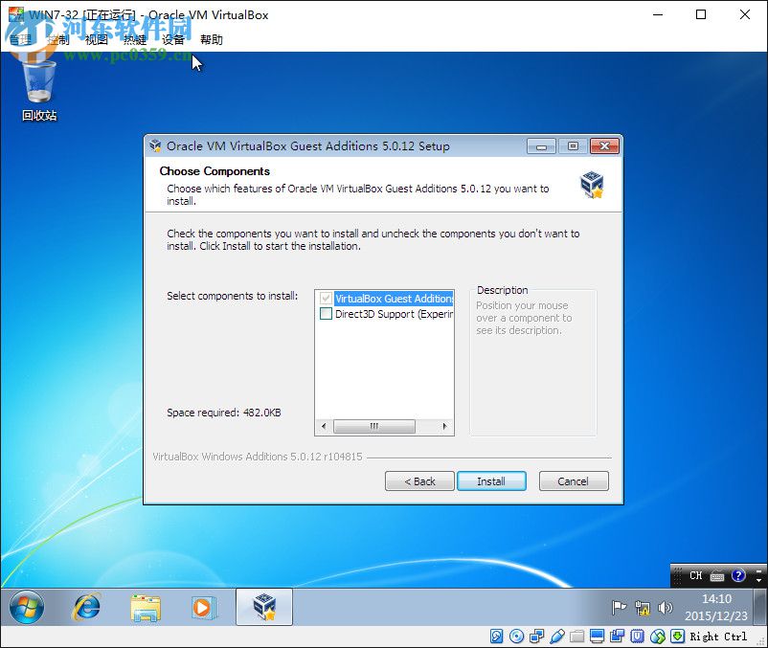Toggle the mouse integration status icon

click(658, 637)
